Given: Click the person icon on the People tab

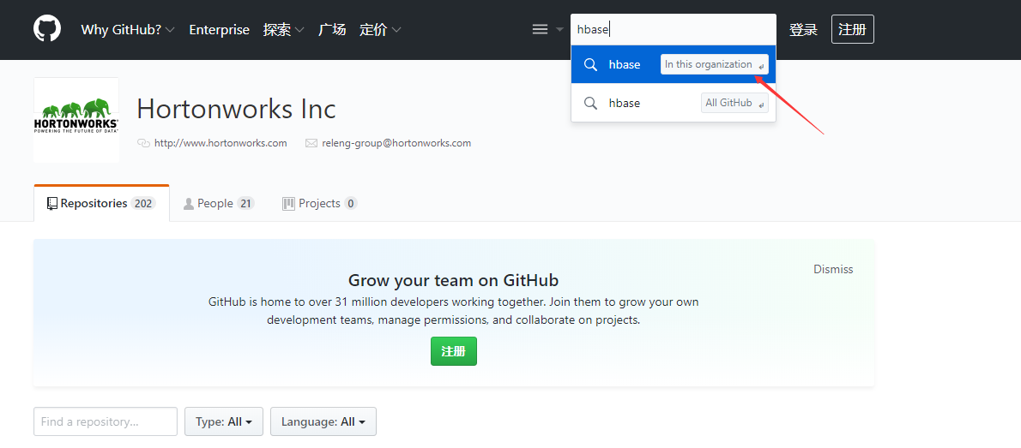Looking at the screenshot, I should click(189, 204).
